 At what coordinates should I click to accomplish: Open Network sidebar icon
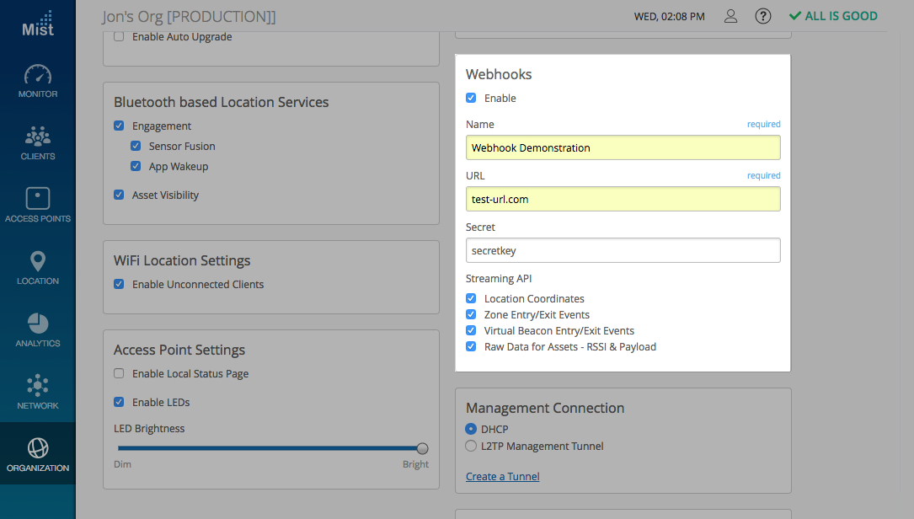click(x=38, y=387)
